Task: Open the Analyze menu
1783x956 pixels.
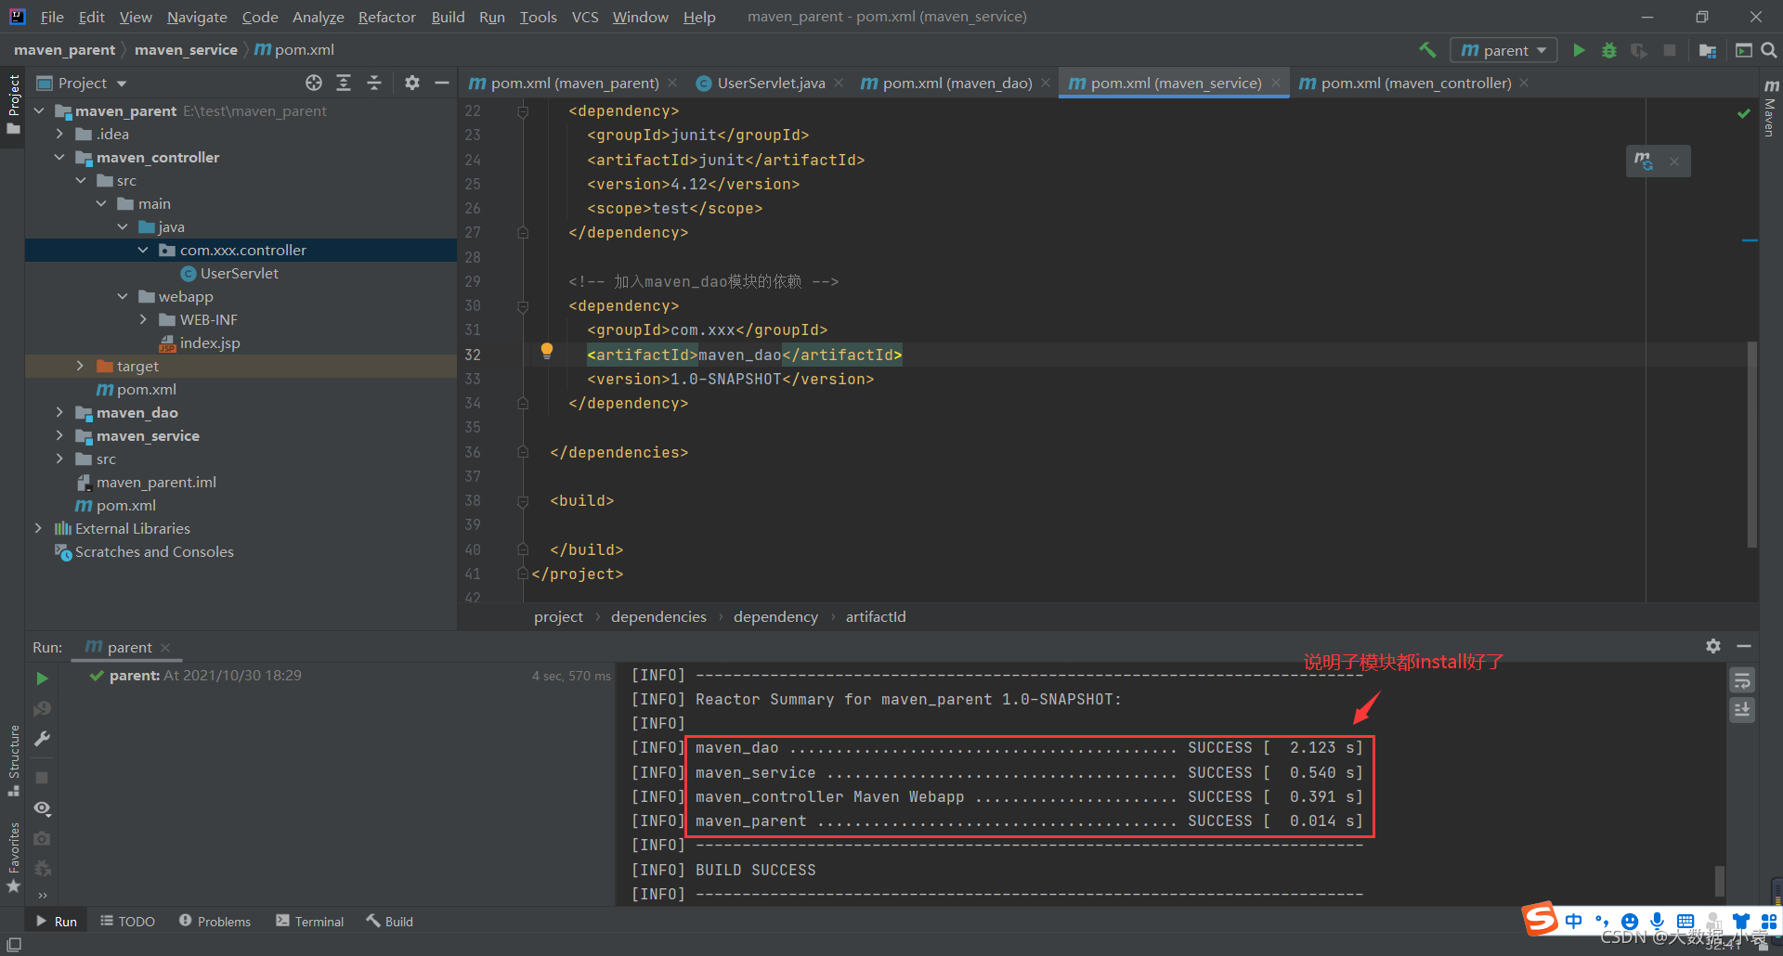Action: click(x=319, y=17)
